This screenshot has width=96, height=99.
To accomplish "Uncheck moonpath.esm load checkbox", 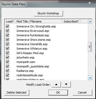I will point(7,62).
